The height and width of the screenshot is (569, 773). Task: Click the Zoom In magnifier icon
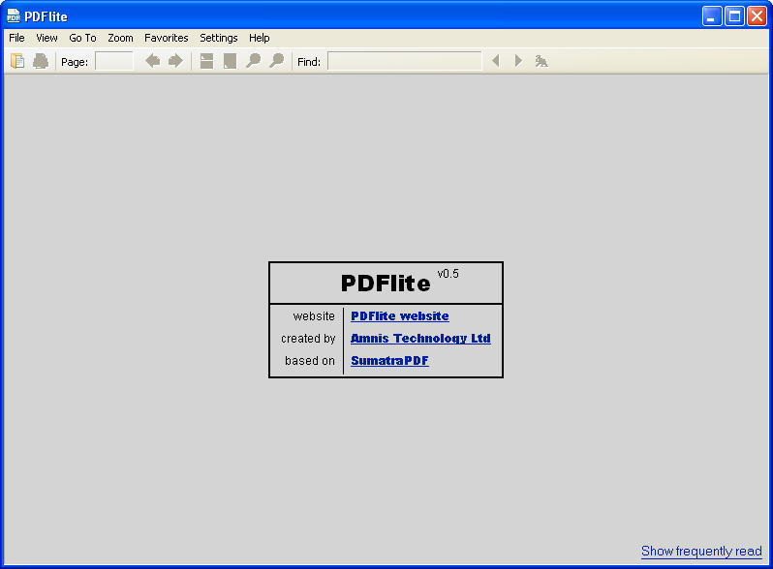277,61
